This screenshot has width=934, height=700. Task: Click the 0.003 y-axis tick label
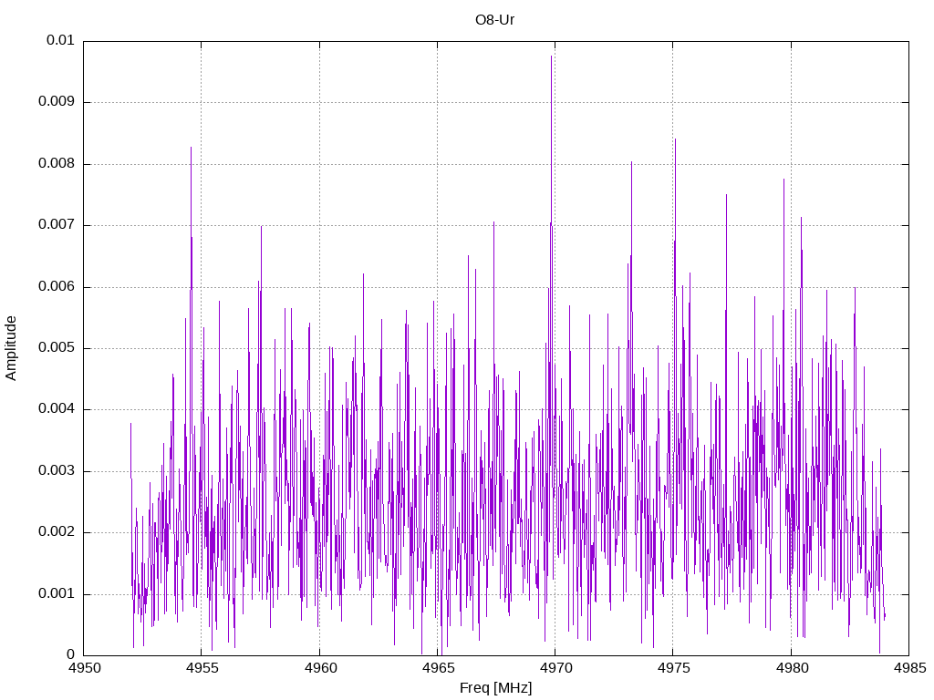pos(57,471)
